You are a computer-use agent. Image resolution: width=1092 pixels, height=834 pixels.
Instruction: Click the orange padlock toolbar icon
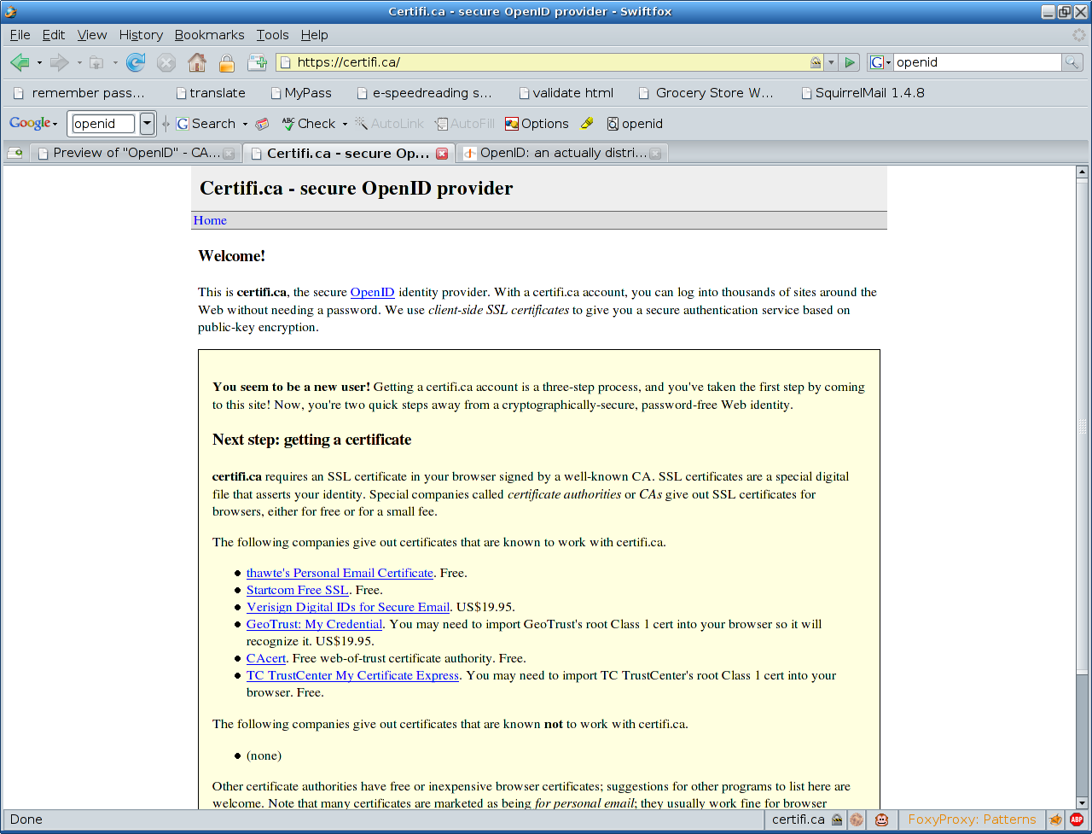point(226,62)
